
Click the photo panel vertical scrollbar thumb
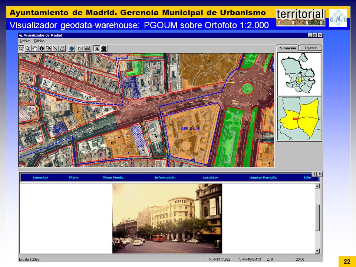tap(317, 218)
